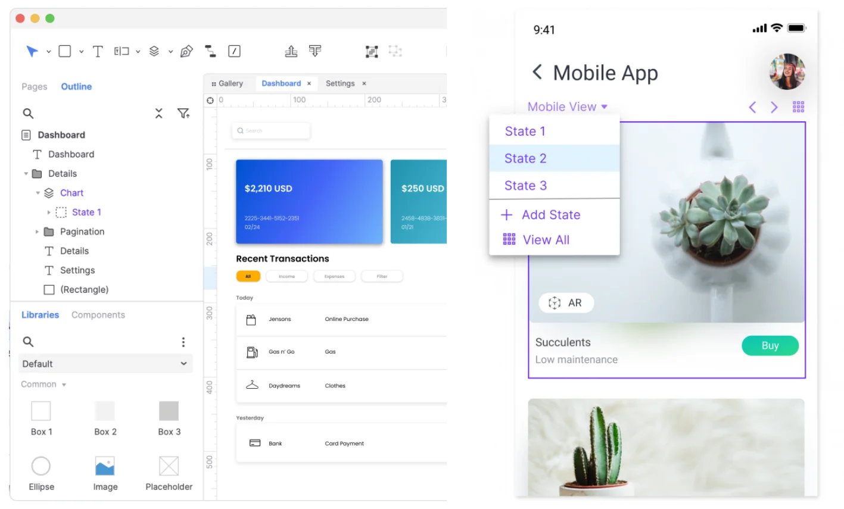Image resolution: width=844 pixels, height=509 pixels.
Task: Click the outline filter icon
Action: 183,113
